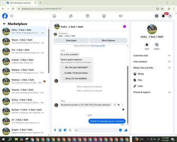
Task: Open the Facebook search icon
Action: (x=12, y=16)
